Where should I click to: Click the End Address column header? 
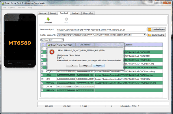85,45
